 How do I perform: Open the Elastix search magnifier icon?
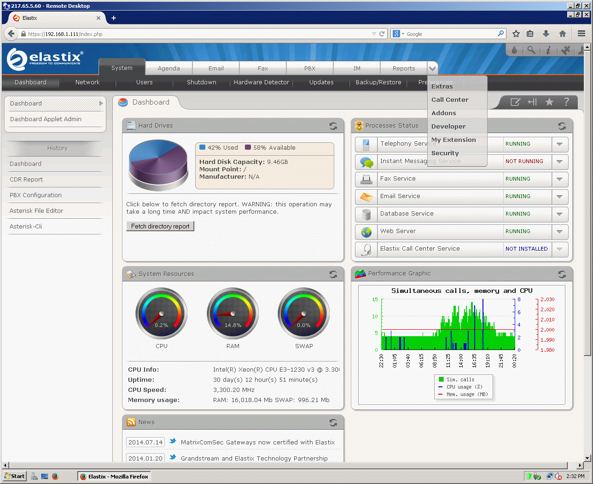click(x=531, y=50)
